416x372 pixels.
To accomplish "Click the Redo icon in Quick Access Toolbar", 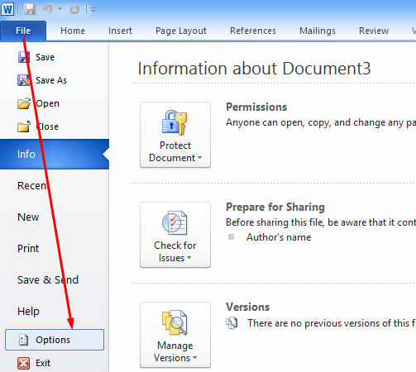I will click(x=74, y=9).
